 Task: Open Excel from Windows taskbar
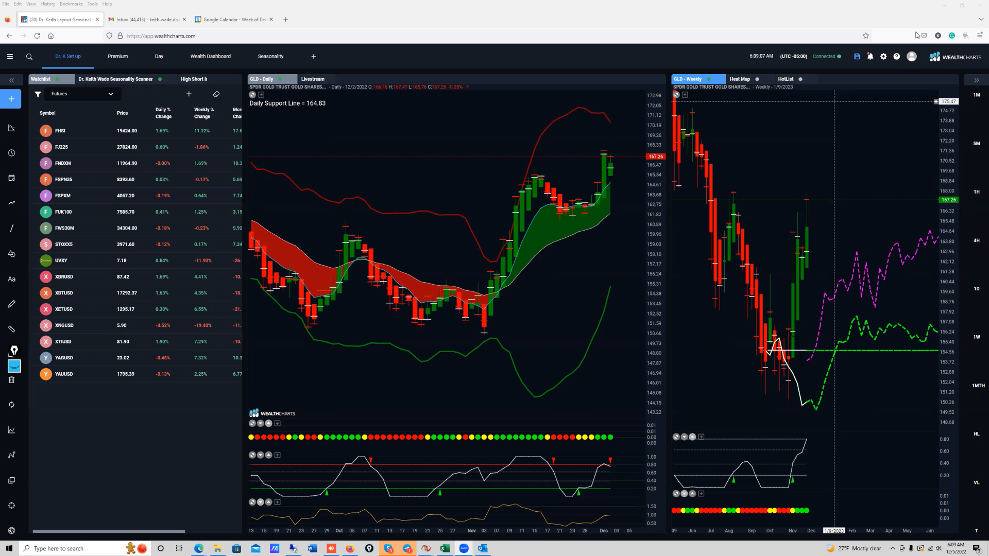(445, 548)
